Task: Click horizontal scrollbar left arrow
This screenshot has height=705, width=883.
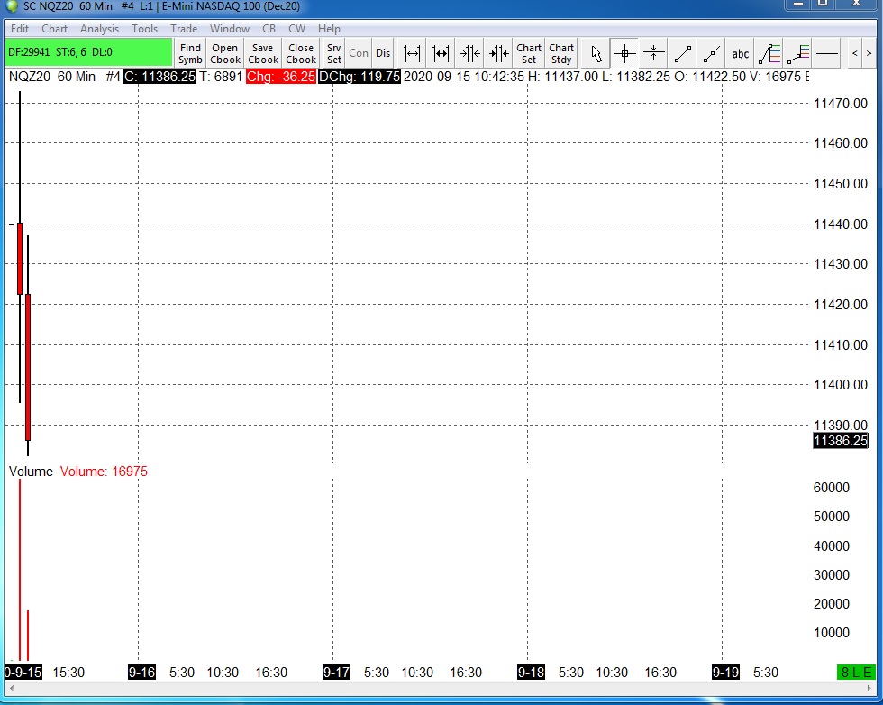Action: click(11, 688)
